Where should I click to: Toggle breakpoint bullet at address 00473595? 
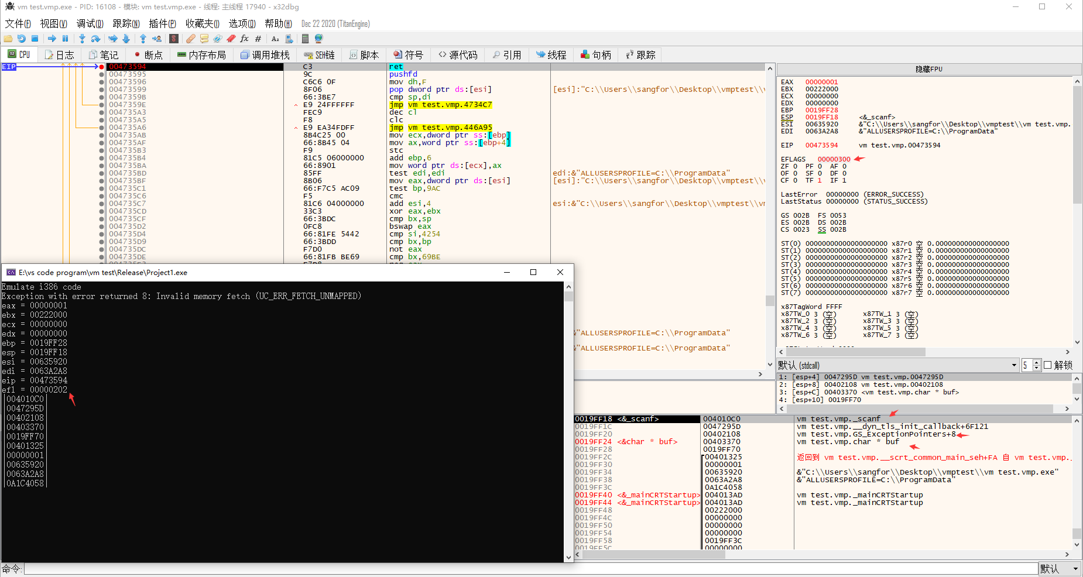point(102,74)
